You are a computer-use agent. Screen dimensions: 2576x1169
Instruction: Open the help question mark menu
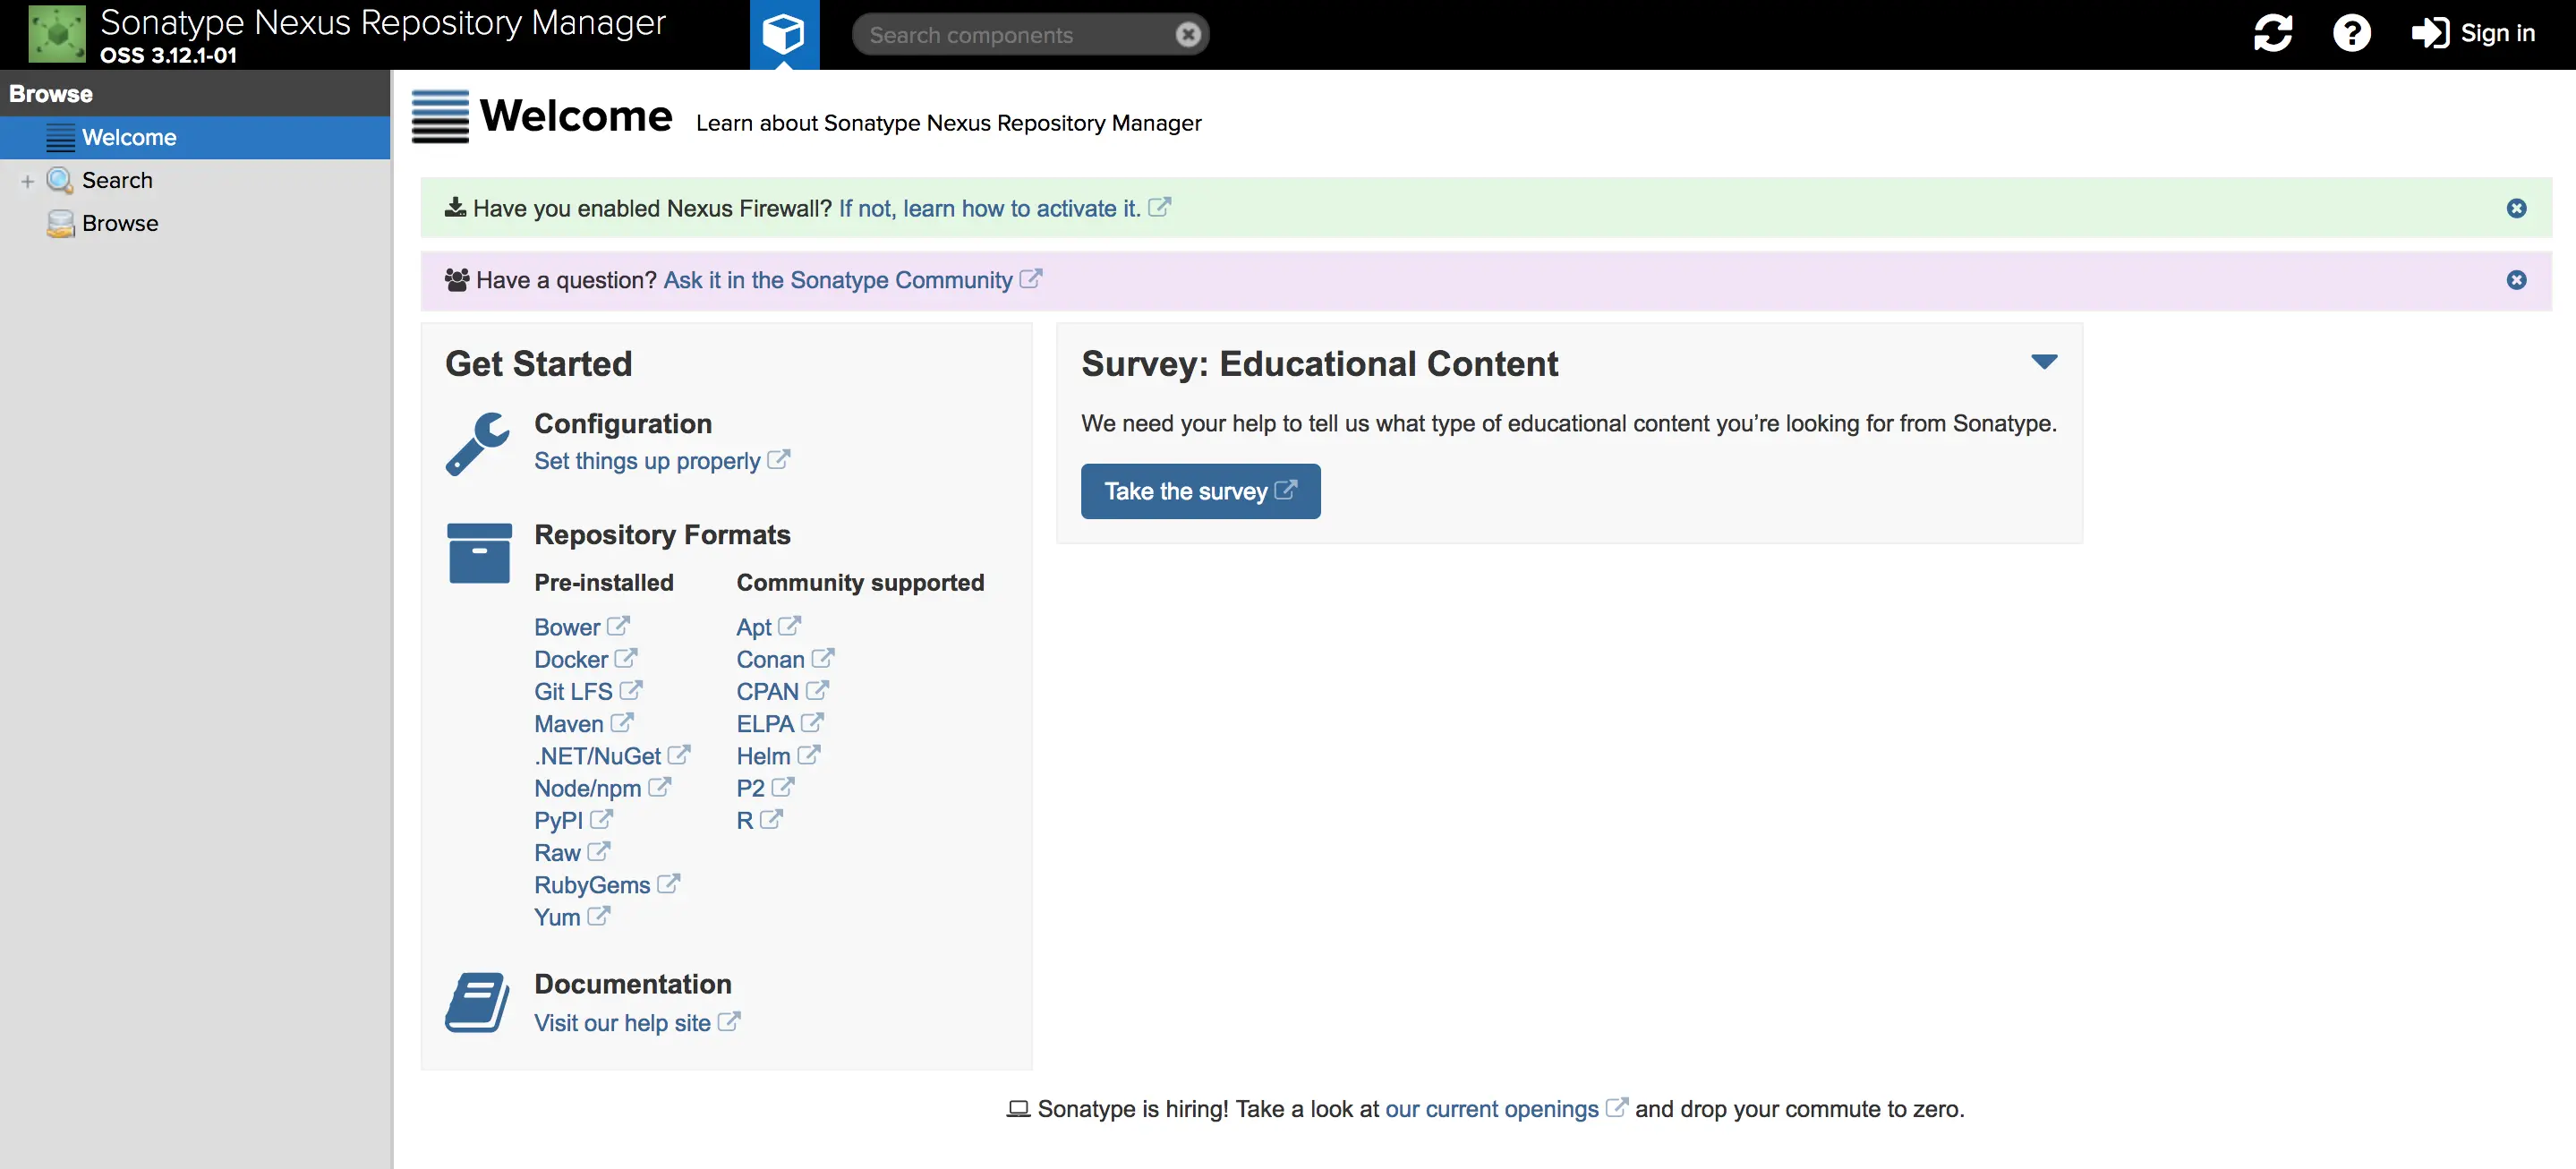pos(2351,33)
